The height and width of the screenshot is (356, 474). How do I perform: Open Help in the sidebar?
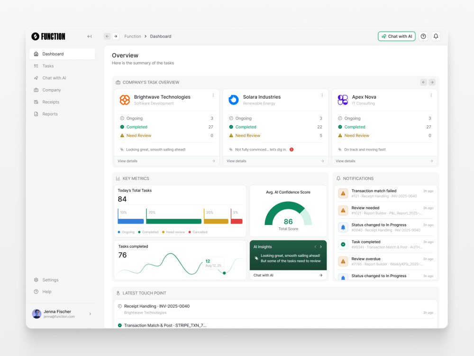(x=62, y=292)
